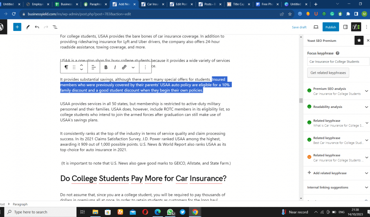Click the Undo arrow in editor toolbar
The width and height of the screenshot is (370, 217).
37,27
